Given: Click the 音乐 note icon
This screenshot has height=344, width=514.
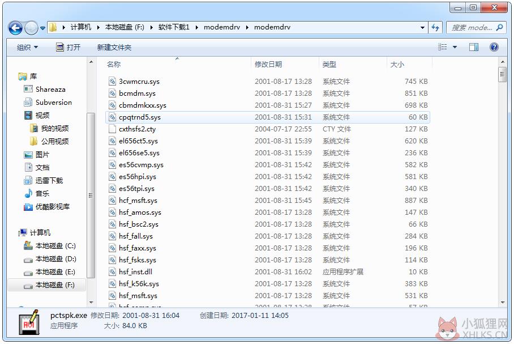Looking at the screenshot, I should pyautogui.click(x=28, y=194).
